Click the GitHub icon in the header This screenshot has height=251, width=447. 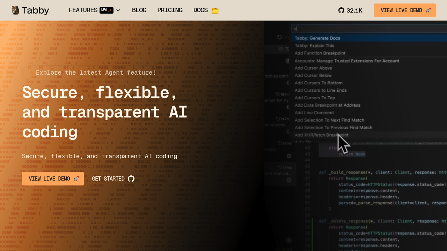(x=341, y=10)
